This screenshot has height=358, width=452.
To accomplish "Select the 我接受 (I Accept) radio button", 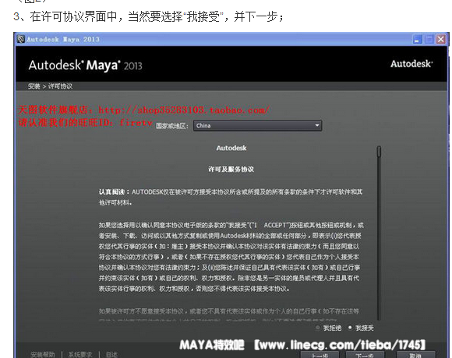I will tap(350, 328).
